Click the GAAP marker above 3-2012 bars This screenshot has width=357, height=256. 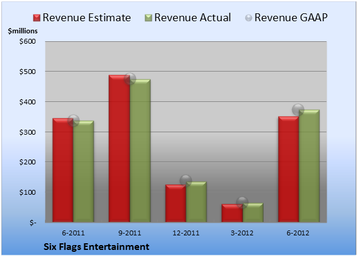pyautogui.click(x=242, y=203)
